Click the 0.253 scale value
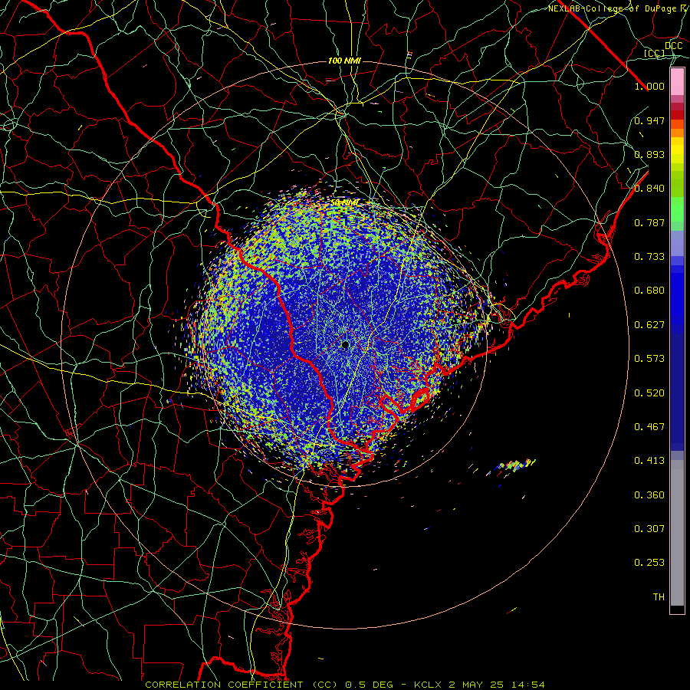690x690 pixels. point(649,563)
